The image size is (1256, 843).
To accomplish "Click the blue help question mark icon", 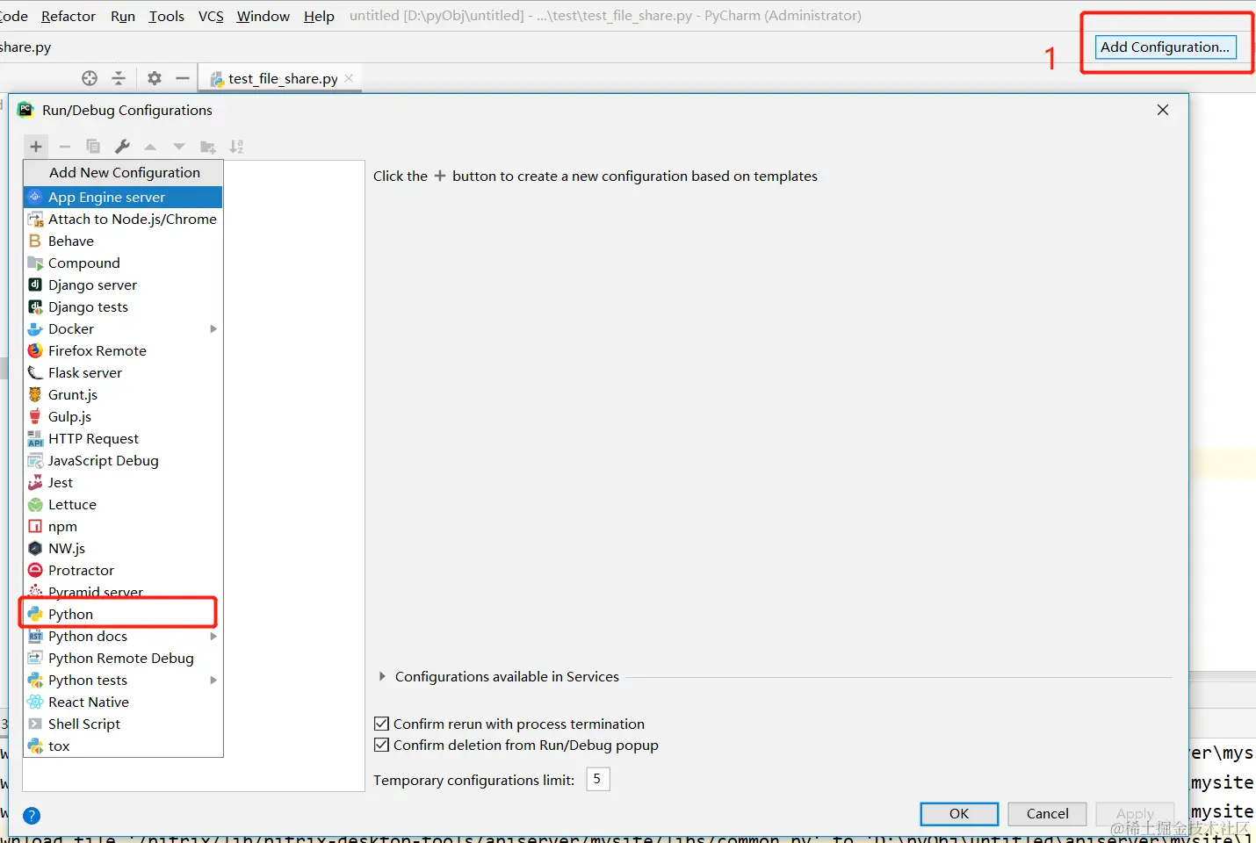I will [x=32, y=816].
